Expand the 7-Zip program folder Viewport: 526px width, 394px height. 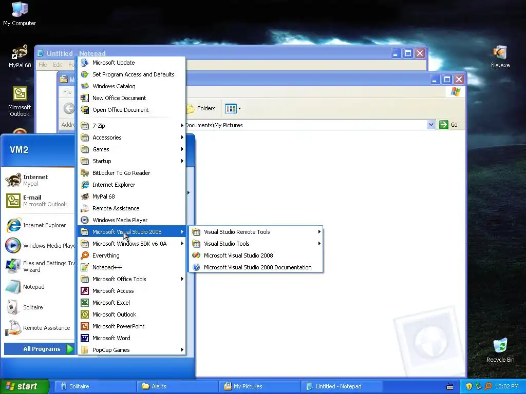pyautogui.click(x=131, y=126)
